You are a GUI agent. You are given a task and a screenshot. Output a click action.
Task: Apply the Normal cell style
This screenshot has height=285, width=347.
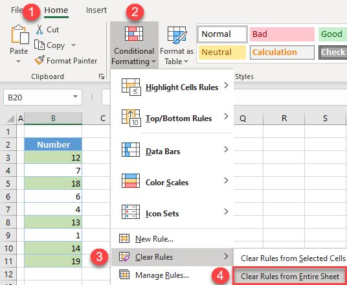click(x=223, y=34)
